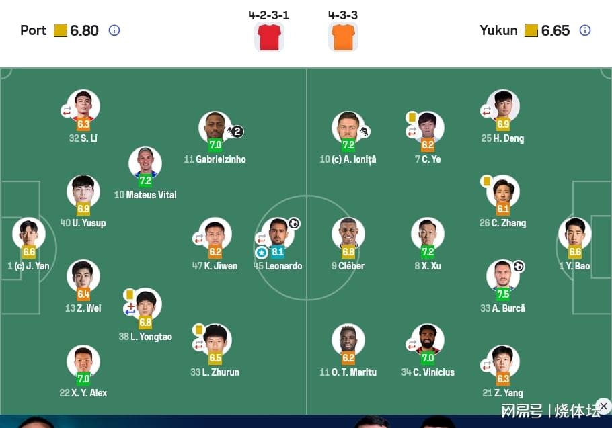Click Leonardo's star man badge
Viewport: 612px width, 428px height.
pos(262,253)
